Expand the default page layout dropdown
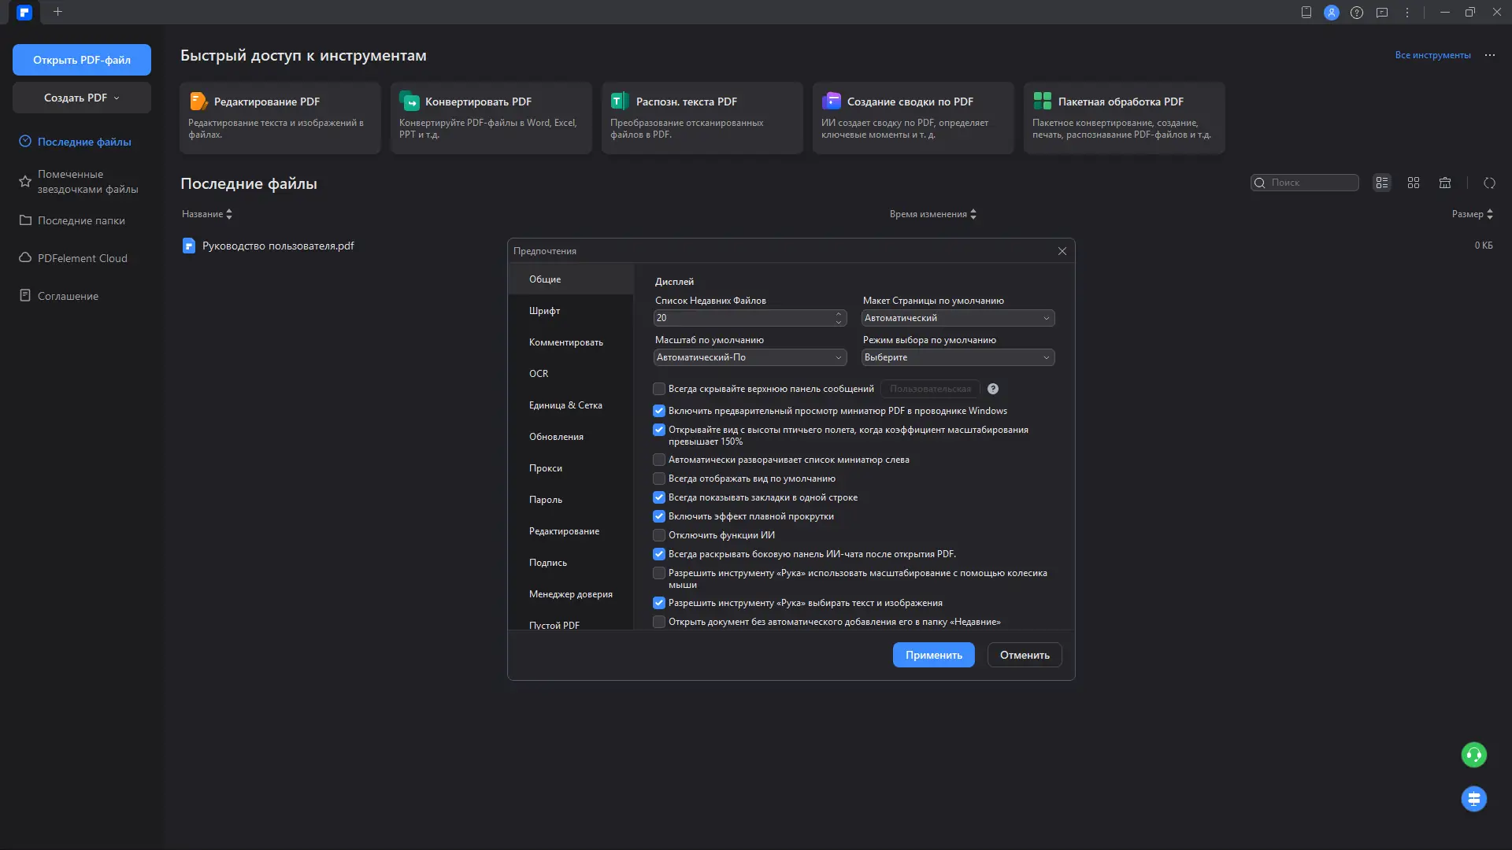 [x=958, y=318]
